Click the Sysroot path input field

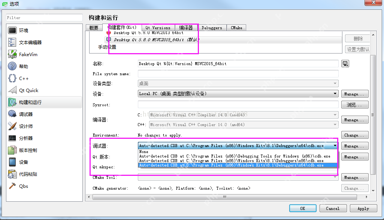tap(238, 104)
